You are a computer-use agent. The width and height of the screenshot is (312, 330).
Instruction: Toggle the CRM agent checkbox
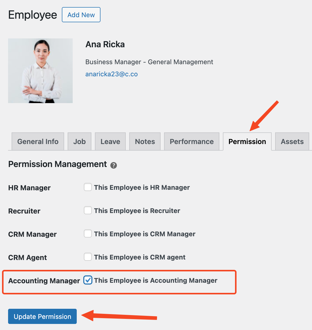tap(88, 257)
